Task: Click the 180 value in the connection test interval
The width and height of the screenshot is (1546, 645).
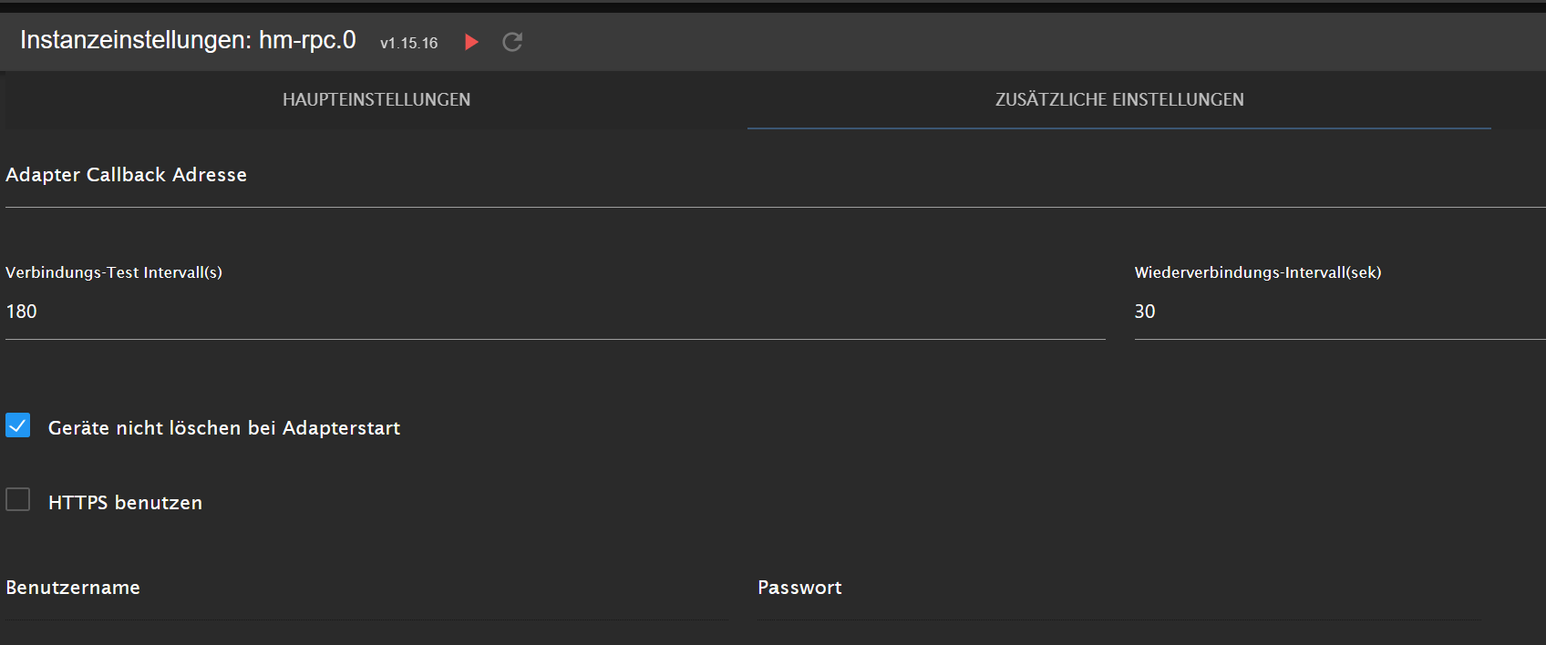Action: click(22, 312)
